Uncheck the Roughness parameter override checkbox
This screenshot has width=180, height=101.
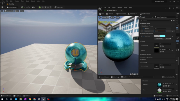[x=143, y=31]
